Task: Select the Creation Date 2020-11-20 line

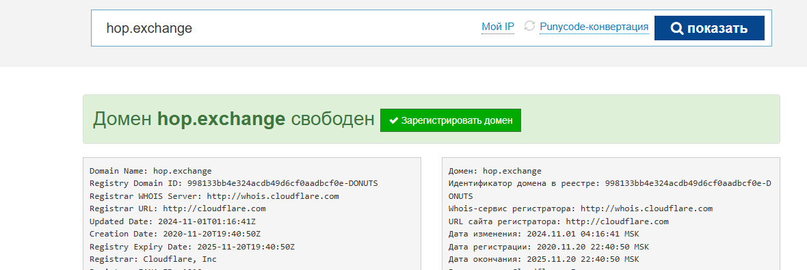Action: click(x=175, y=234)
